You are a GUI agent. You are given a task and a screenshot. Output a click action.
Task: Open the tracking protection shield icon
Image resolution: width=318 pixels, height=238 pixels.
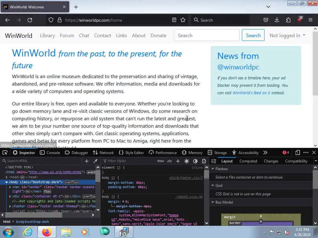click(51, 20)
